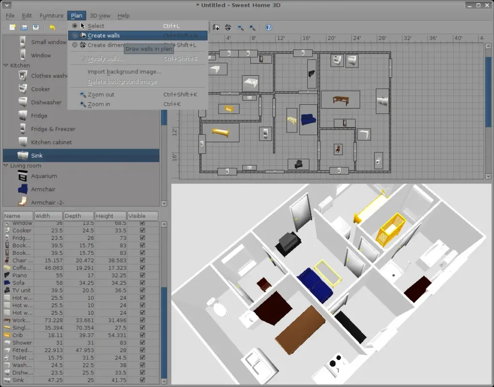This screenshot has height=387, width=494.
Task: Open help with the question mark icon
Action: pos(269,28)
